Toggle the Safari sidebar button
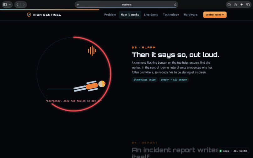 pos(5,4)
